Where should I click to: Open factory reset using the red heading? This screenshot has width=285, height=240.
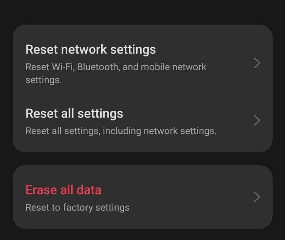pos(63,190)
